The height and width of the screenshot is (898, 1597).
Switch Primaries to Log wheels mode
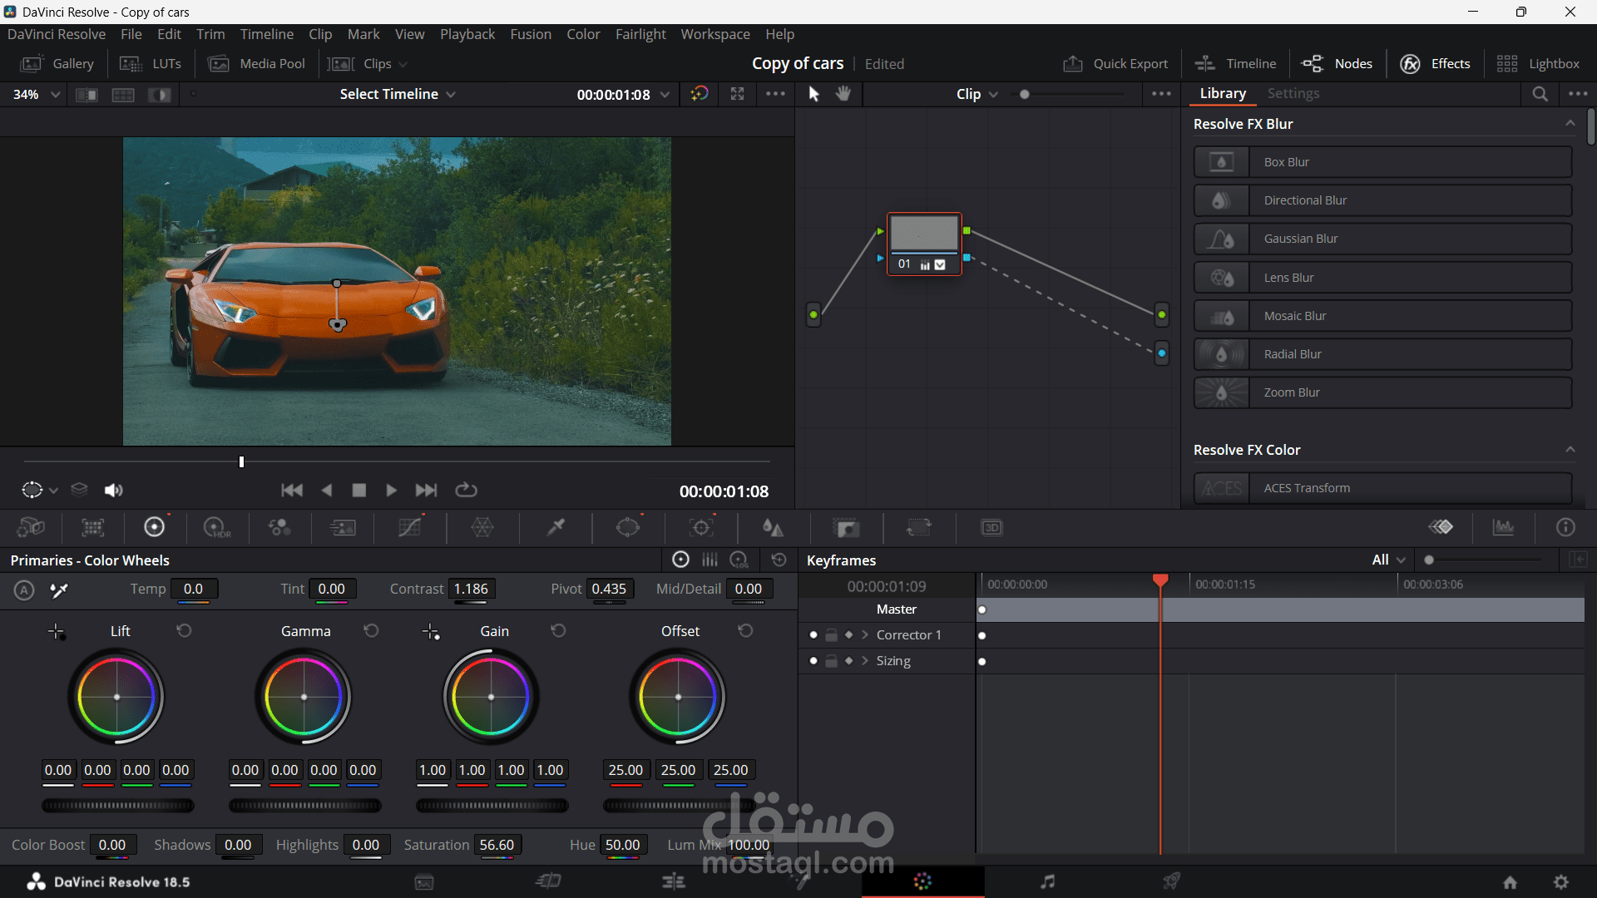739,560
